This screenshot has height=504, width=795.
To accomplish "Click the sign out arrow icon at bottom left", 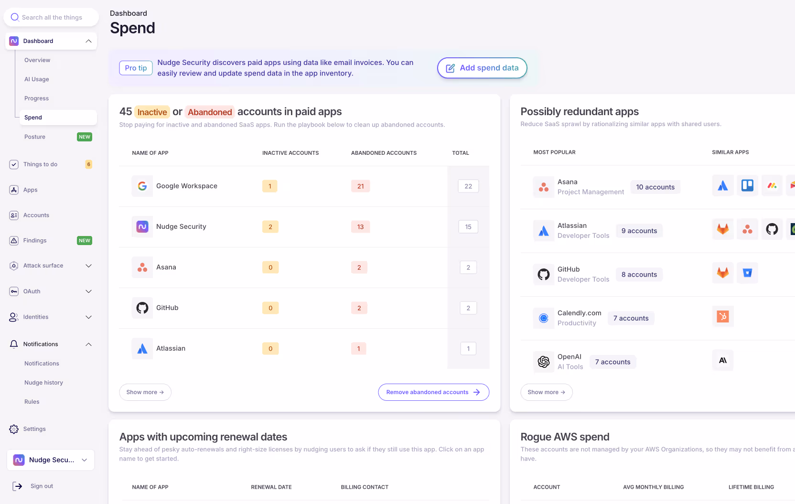I will pos(18,486).
